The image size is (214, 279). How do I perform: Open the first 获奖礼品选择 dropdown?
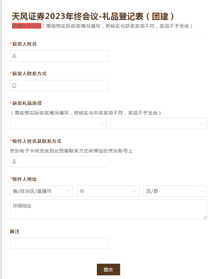(58, 124)
